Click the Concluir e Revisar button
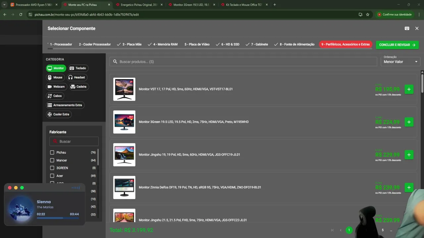Viewport: 424px width, 238px height. tap(397, 45)
